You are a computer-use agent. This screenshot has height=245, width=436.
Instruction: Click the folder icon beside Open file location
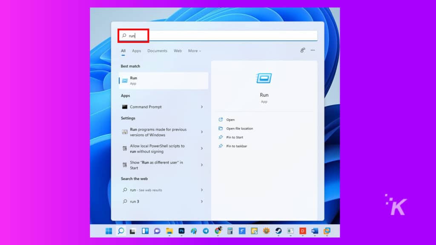point(221,128)
